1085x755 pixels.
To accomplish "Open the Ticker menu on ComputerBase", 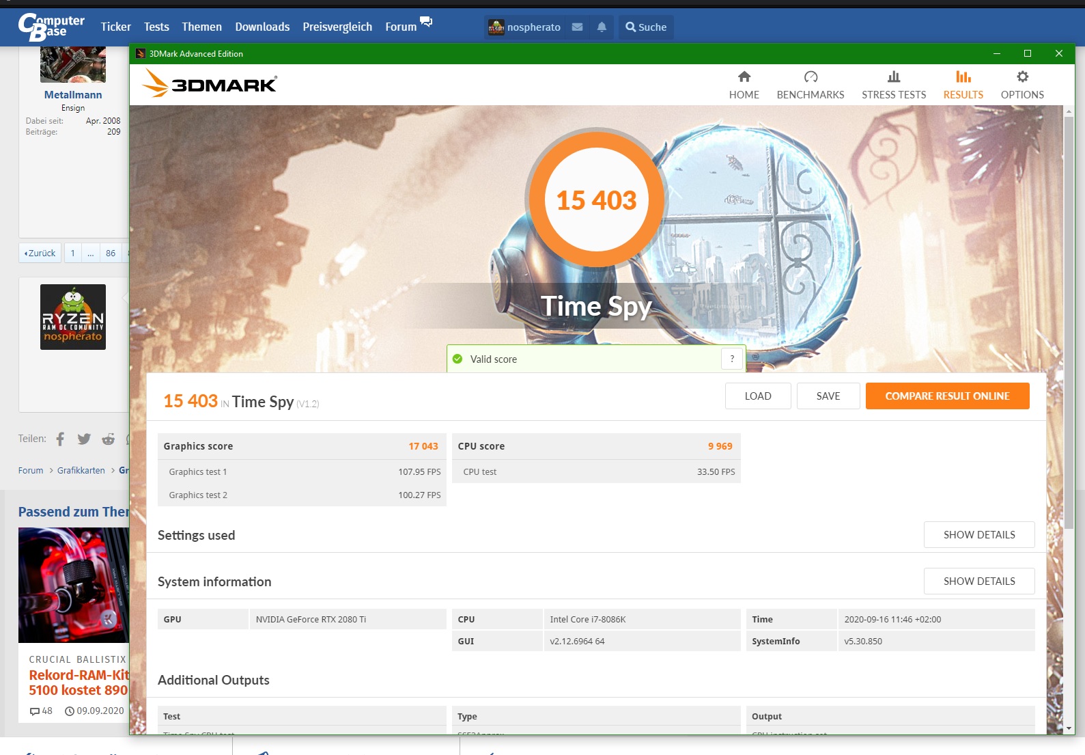I will coord(115,27).
